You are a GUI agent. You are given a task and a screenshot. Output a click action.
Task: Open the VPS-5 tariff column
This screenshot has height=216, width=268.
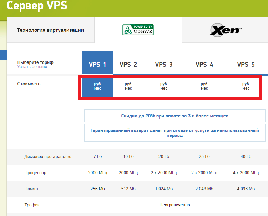[x=246, y=65]
